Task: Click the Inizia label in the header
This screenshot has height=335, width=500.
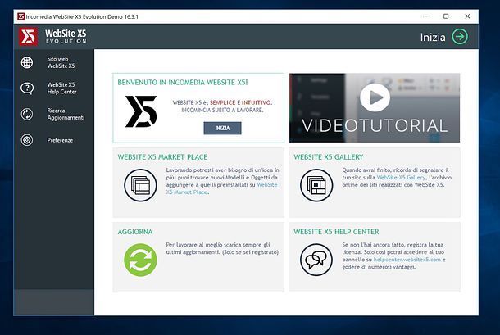Action: (433, 38)
